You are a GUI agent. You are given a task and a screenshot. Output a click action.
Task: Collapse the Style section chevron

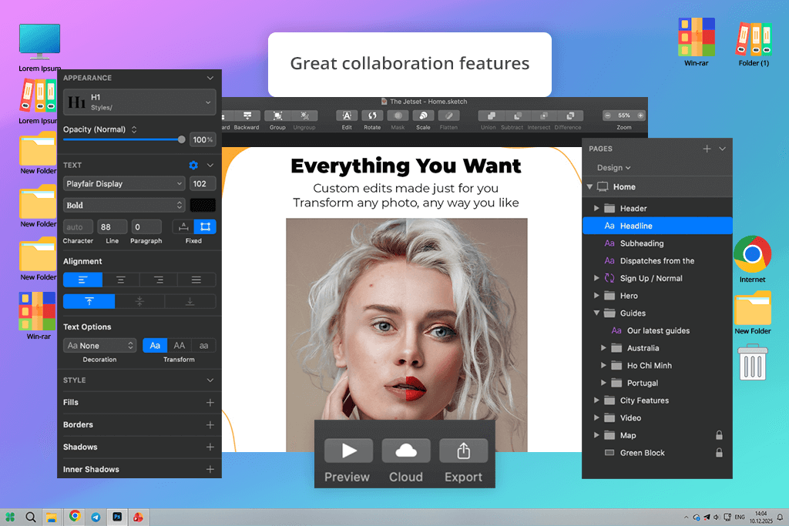click(x=210, y=380)
